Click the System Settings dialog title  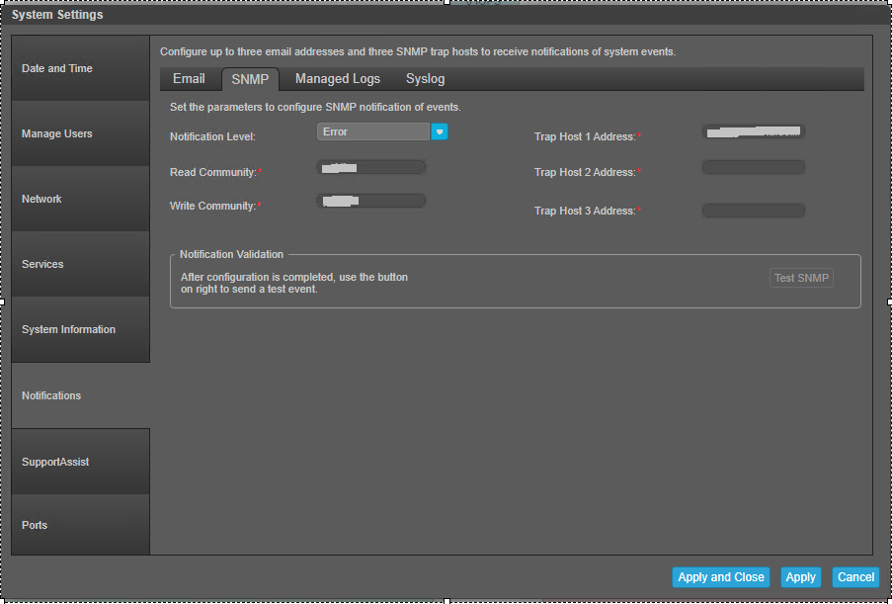(57, 15)
